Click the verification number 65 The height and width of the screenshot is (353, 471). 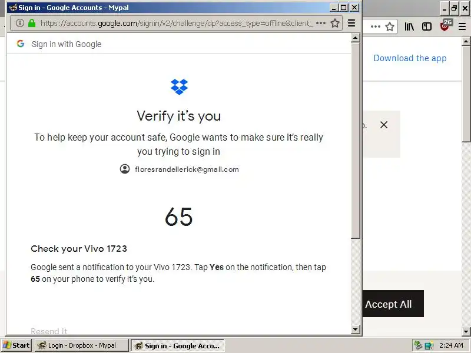pyautogui.click(x=179, y=217)
